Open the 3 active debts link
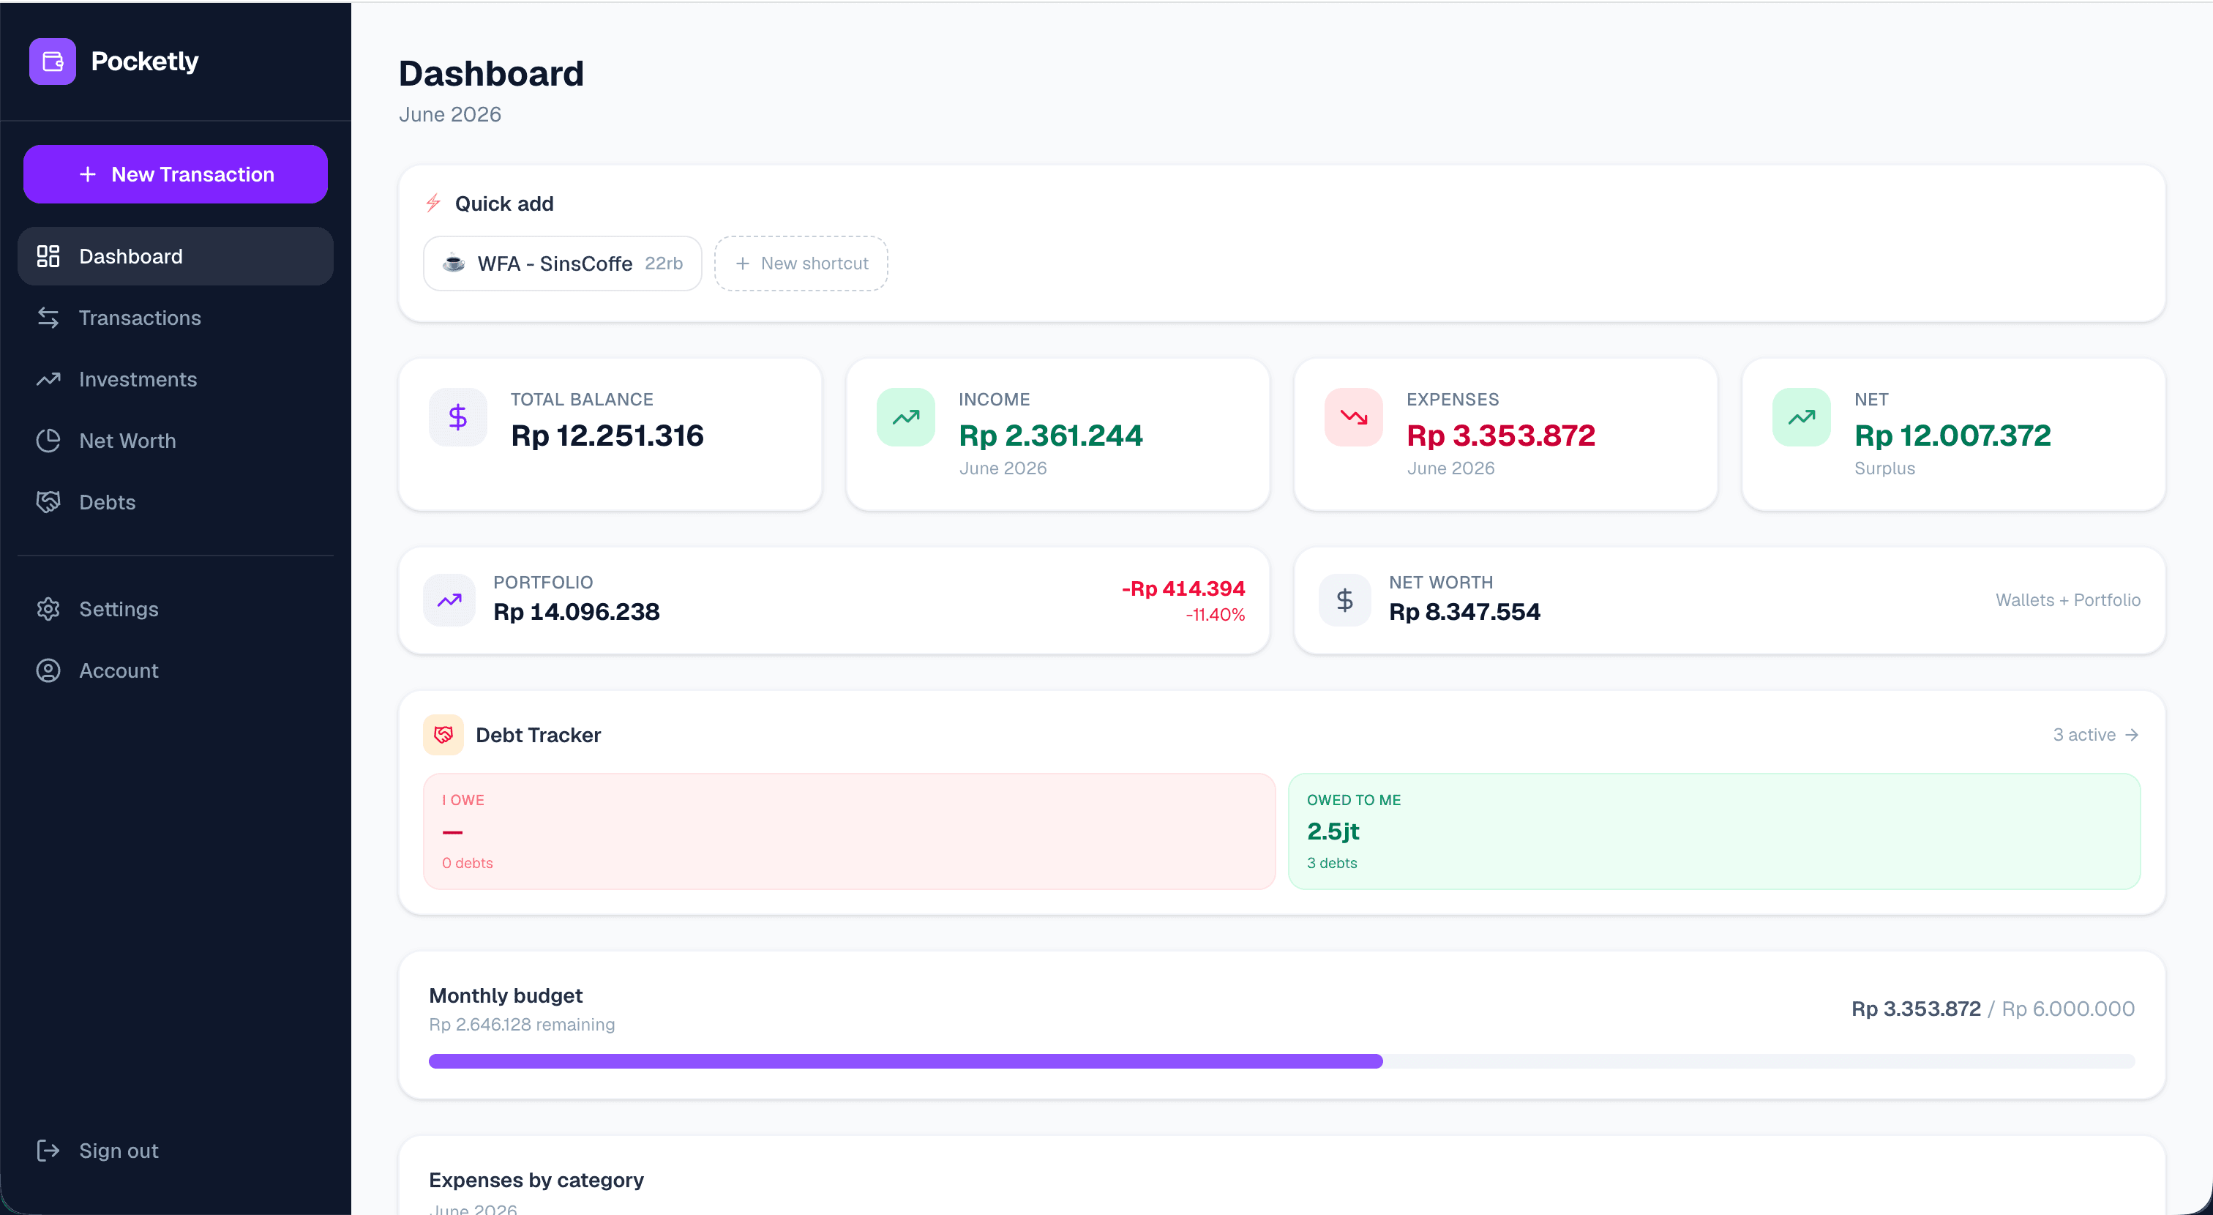Viewport: 2213px width, 1215px height. tap(2096, 735)
